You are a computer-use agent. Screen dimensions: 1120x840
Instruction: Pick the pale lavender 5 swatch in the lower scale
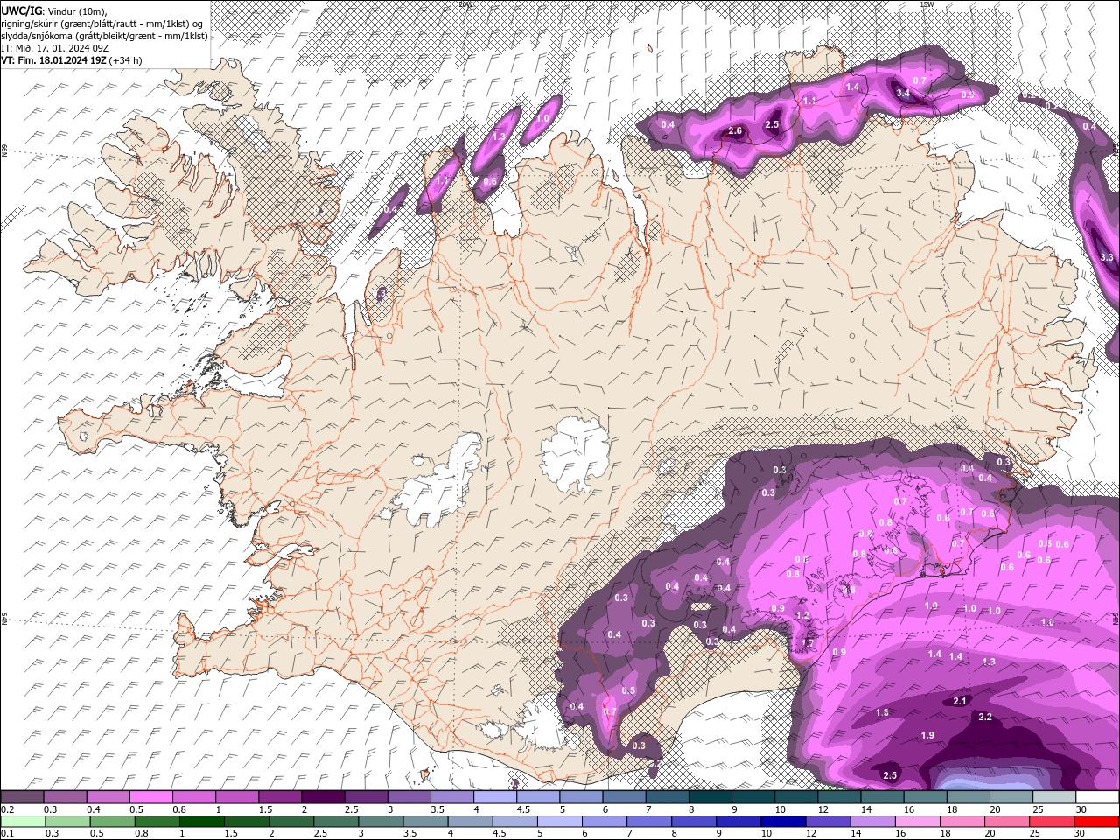coord(559,822)
